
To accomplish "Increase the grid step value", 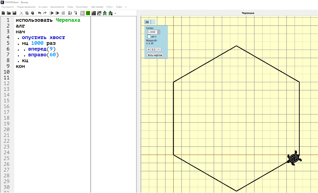I will [x=158, y=31].
